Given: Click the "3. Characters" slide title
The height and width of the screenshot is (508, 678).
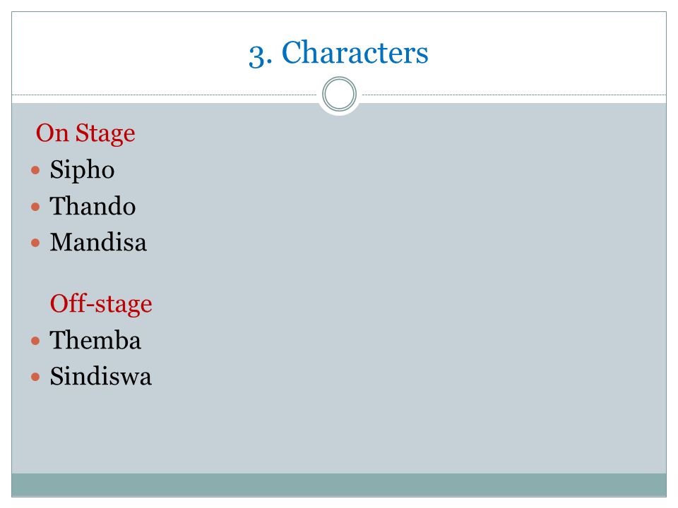Looking at the screenshot, I should point(338,53).
